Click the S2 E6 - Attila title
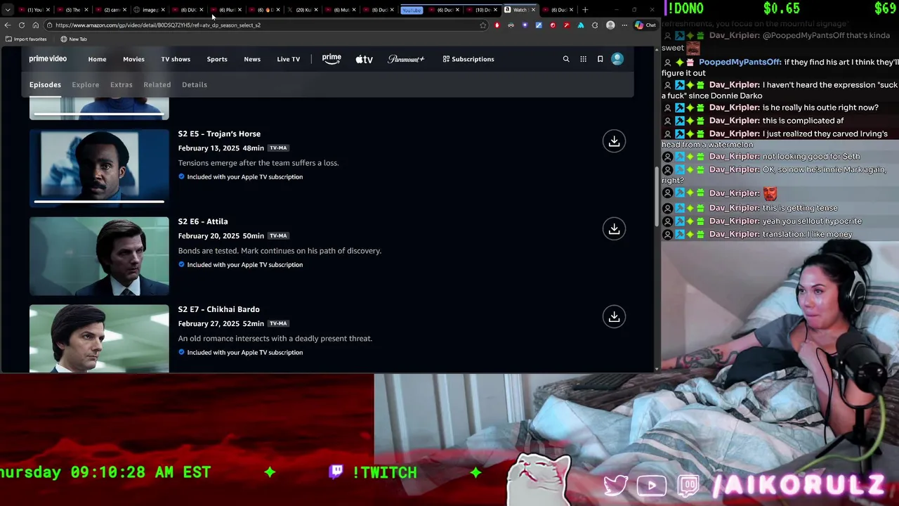Viewport: 899px width, 506px height. click(x=203, y=221)
